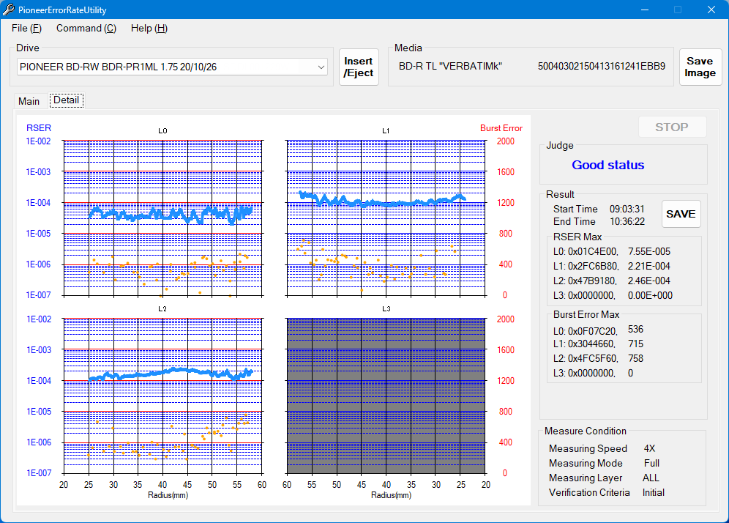Expand the Drive selection dropdown
729x523 pixels.
[321, 67]
